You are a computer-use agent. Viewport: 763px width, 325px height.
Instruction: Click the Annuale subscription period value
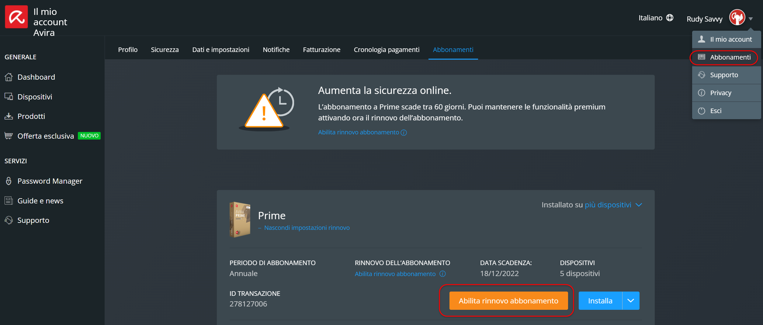pos(243,274)
